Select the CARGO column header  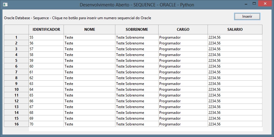point(183,30)
